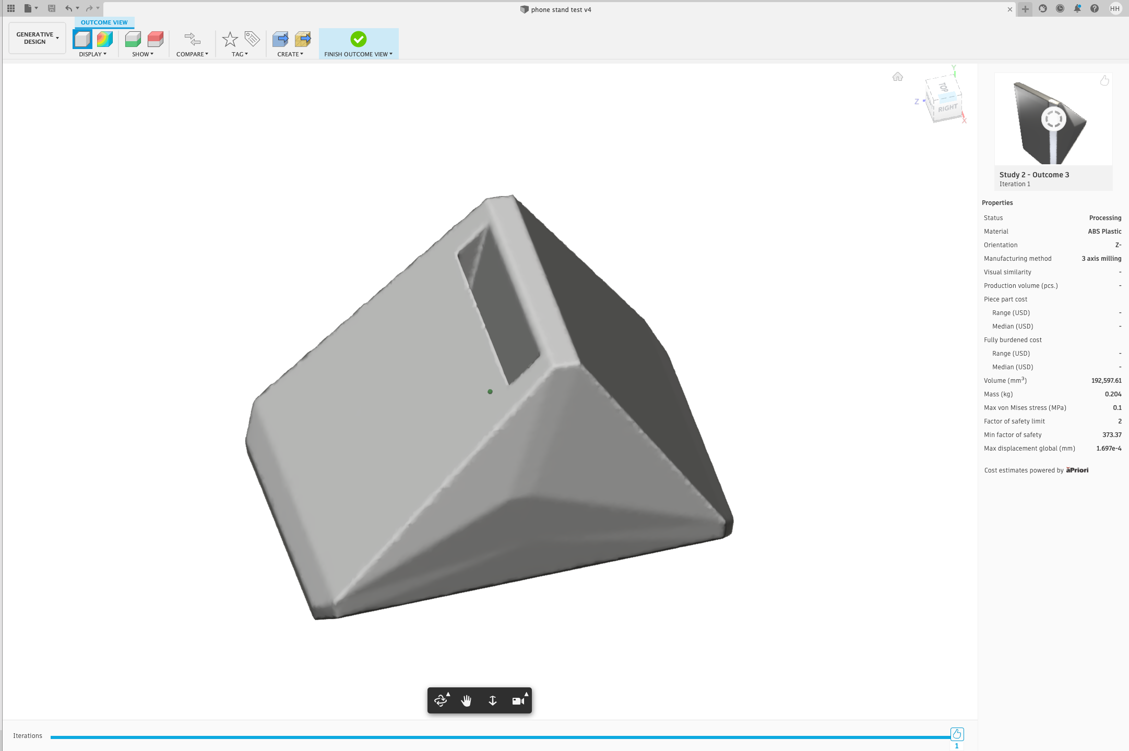Open the DISPLAY dropdown

click(x=93, y=54)
